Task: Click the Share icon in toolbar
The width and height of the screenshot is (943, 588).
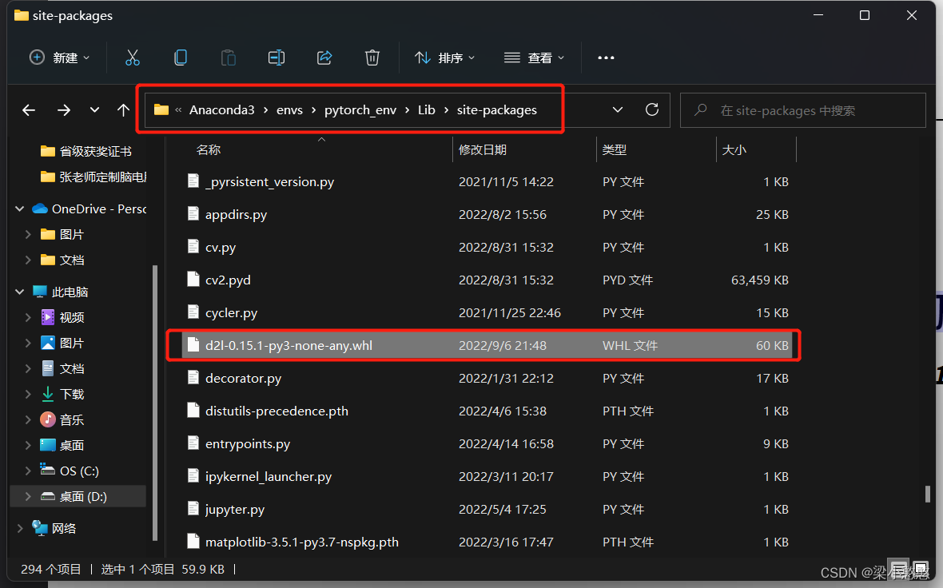Action: [324, 58]
